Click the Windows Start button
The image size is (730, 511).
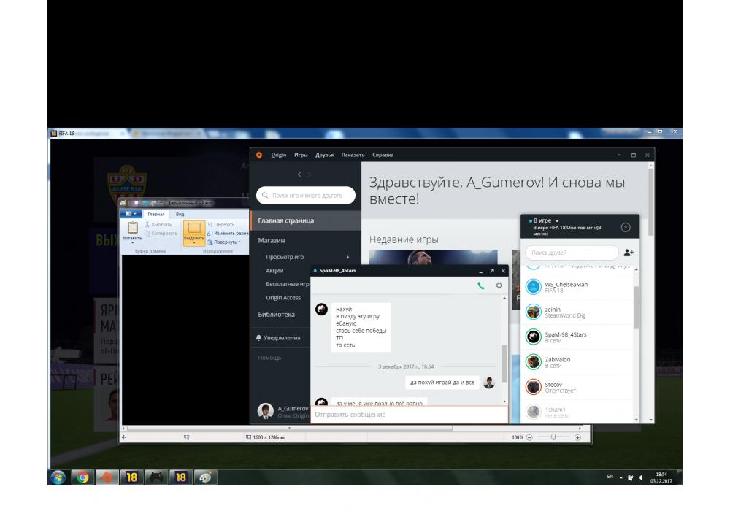point(58,477)
